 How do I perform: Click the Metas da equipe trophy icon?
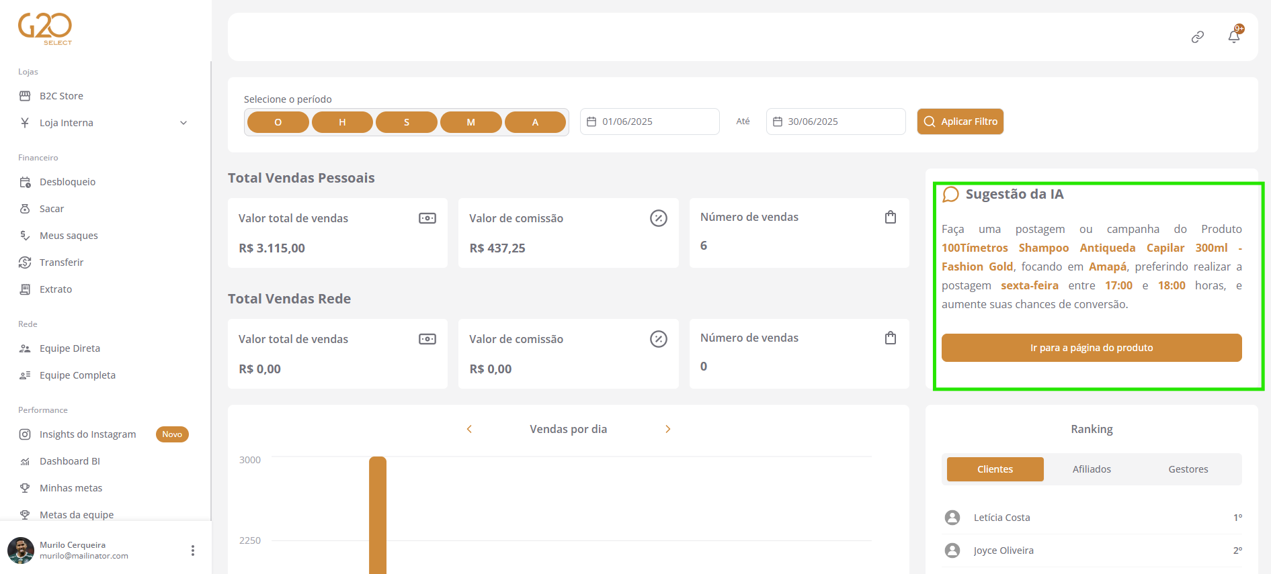(x=25, y=515)
